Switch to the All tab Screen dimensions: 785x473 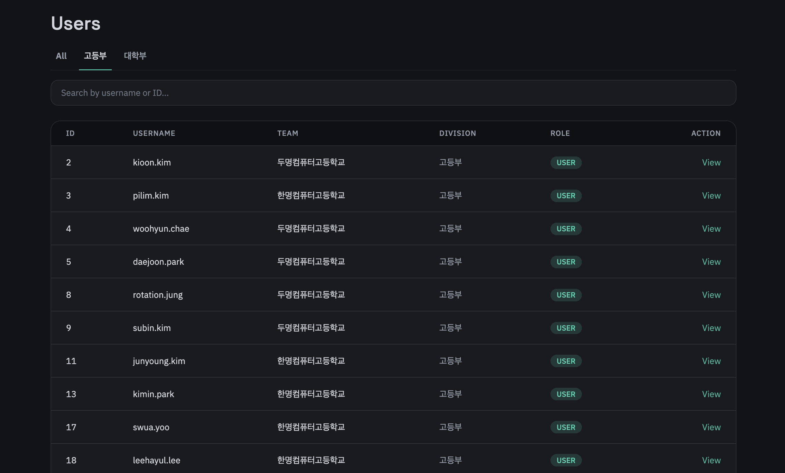[61, 56]
